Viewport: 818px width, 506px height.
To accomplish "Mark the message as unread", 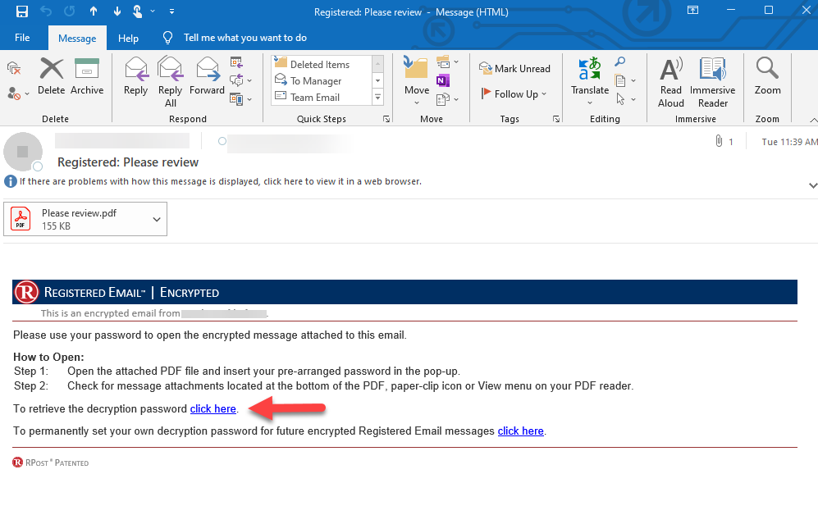I will pyautogui.click(x=515, y=68).
